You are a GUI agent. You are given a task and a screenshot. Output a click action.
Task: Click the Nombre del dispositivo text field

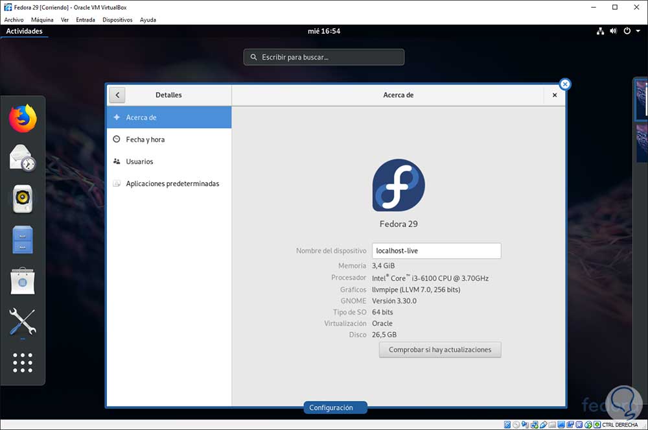click(436, 250)
